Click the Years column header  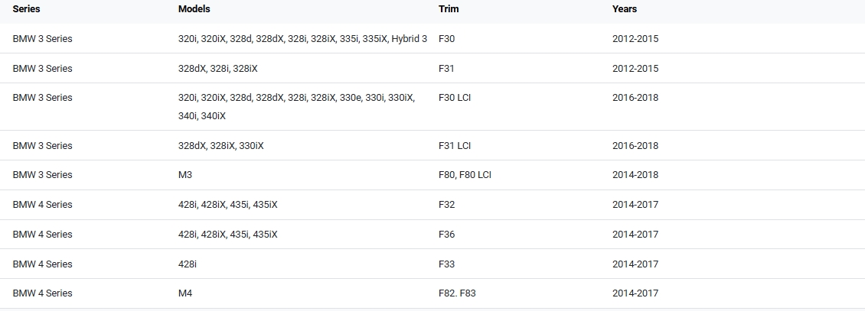[x=624, y=9]
